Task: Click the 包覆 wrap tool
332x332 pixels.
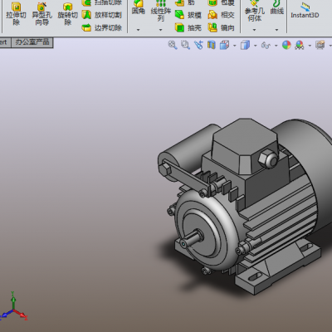Action: click(x=221, y=2)
